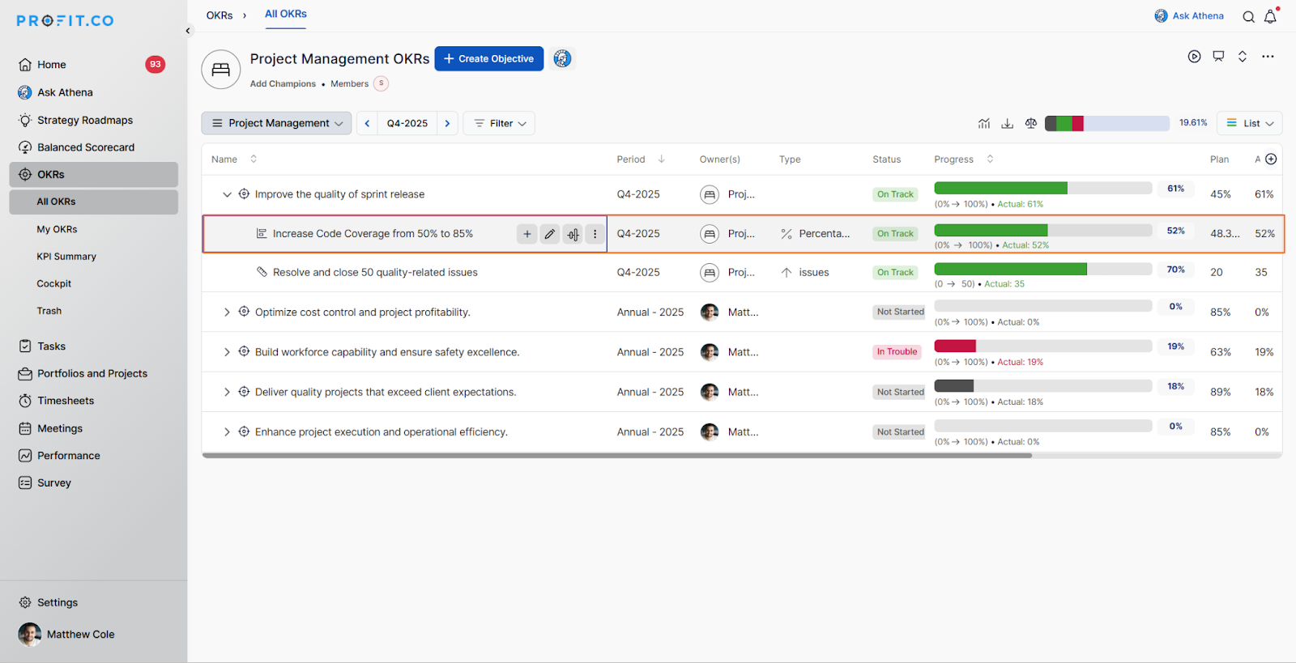This screenshot has height=663, width=1296.
Task: Add column with plus circle icon
Action: click(x=1271, y=159)
